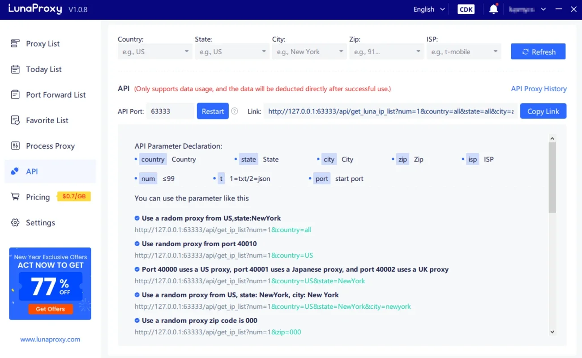
Task: Click the LunaProxy logo
Action: tap(35, 9)
